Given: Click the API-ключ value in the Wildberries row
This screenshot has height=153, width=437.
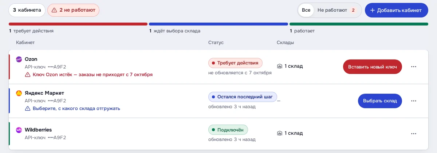Looking at the screenshot, I should point(57,137).
